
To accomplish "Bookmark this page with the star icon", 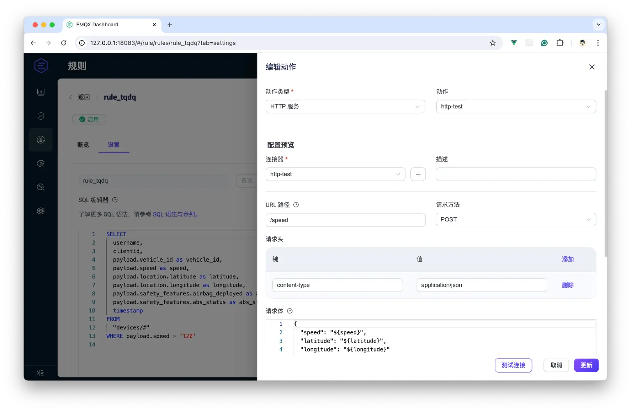I will click(493, 43).
